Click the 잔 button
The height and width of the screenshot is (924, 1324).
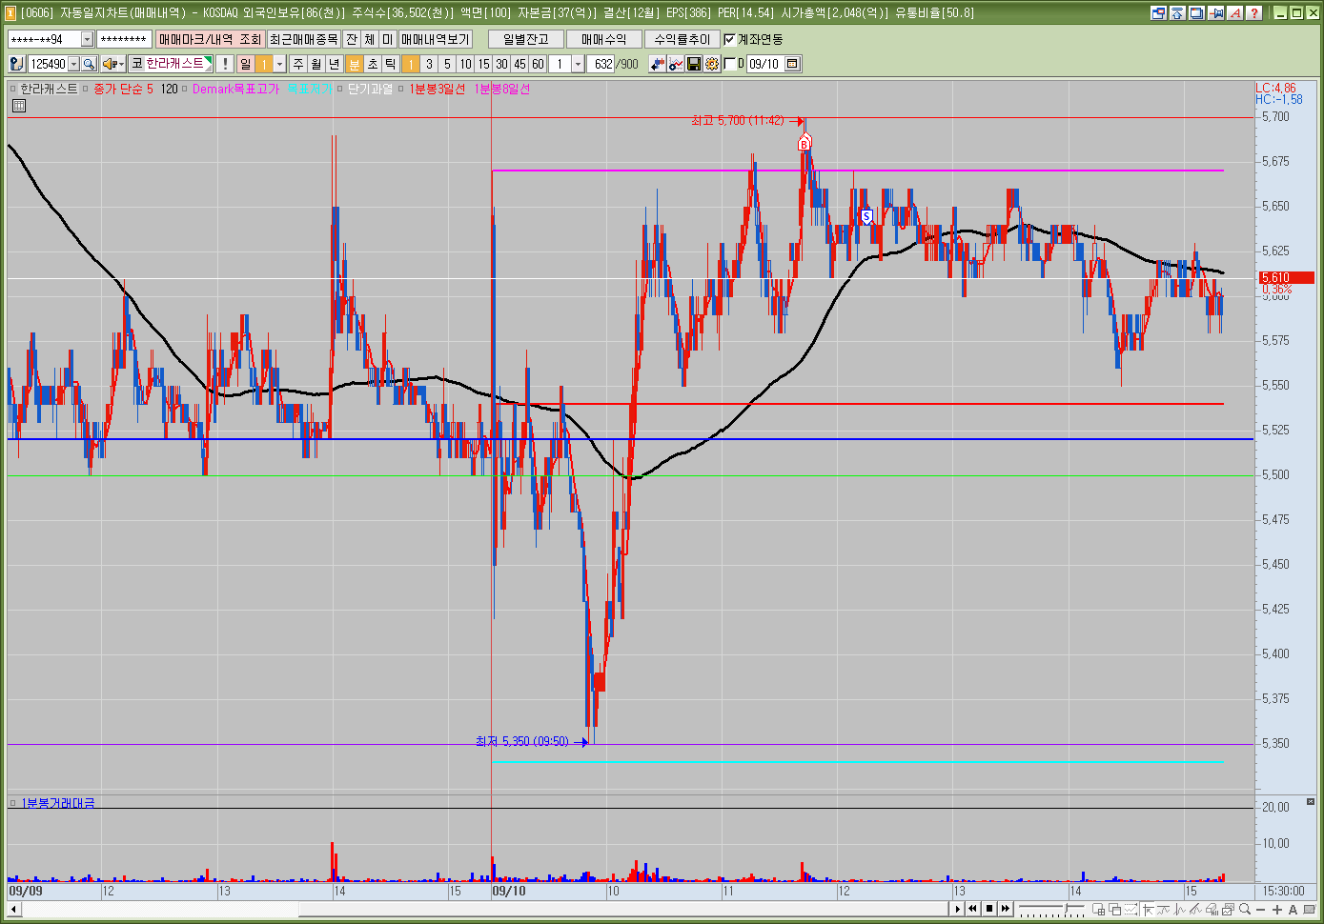[x=352, y=39]
